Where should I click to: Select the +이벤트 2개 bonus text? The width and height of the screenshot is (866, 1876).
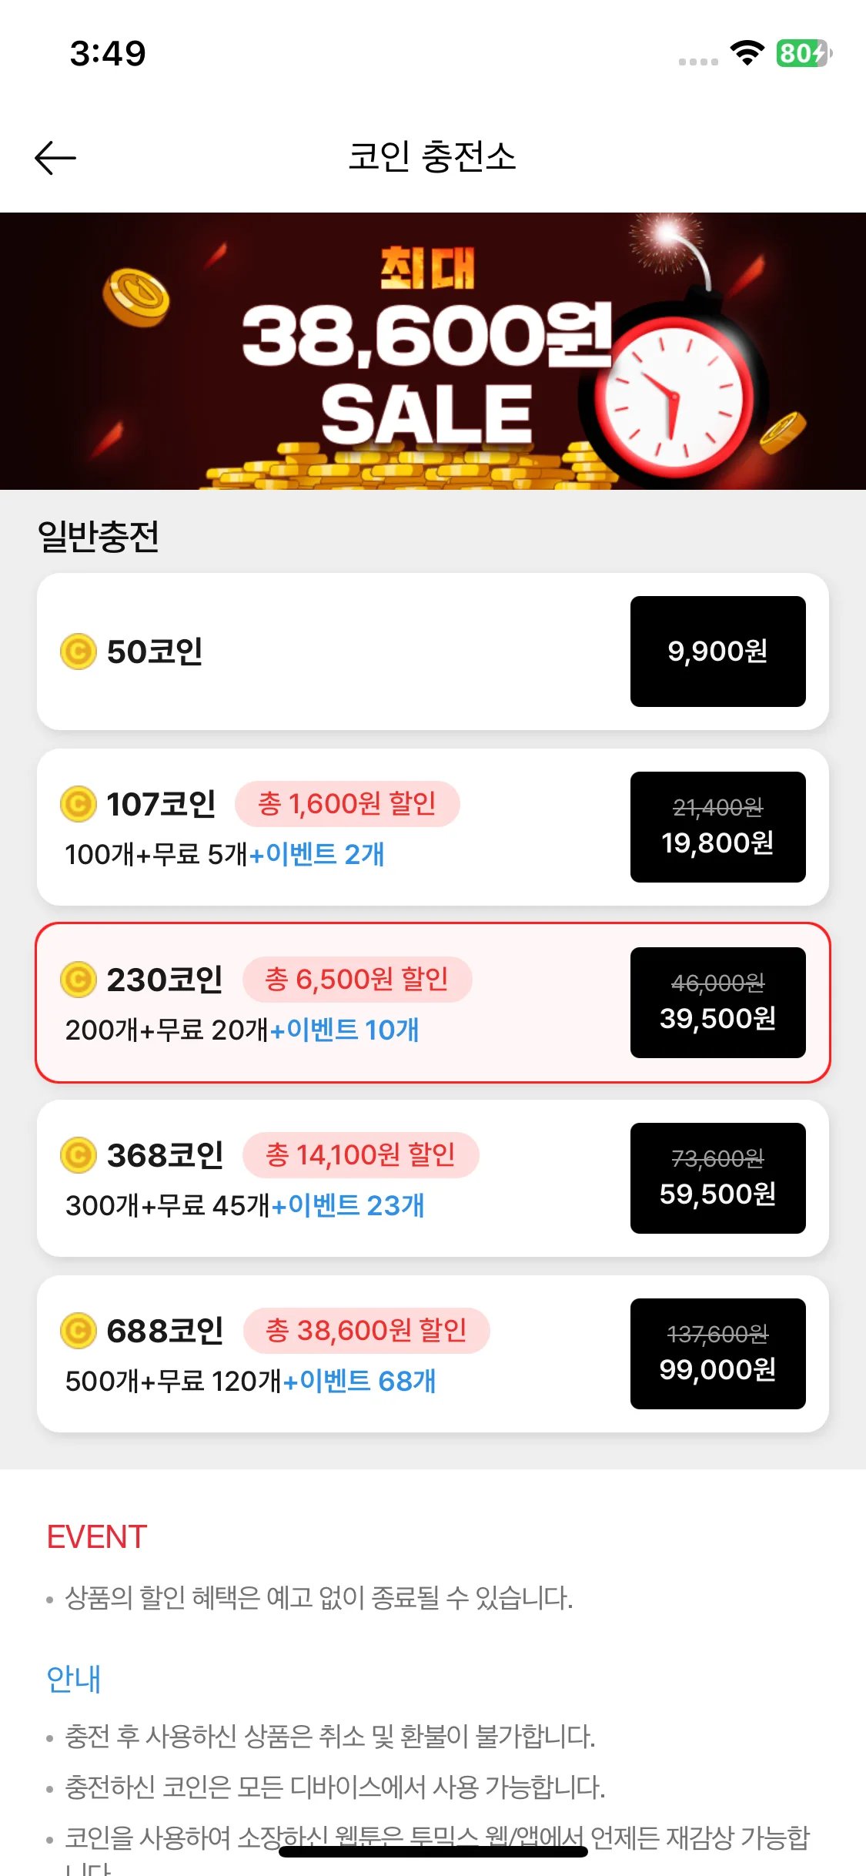317,854
